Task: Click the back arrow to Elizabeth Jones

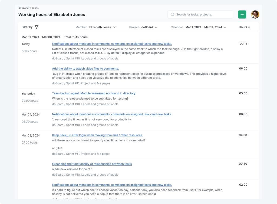Action: tap(19, 8)
